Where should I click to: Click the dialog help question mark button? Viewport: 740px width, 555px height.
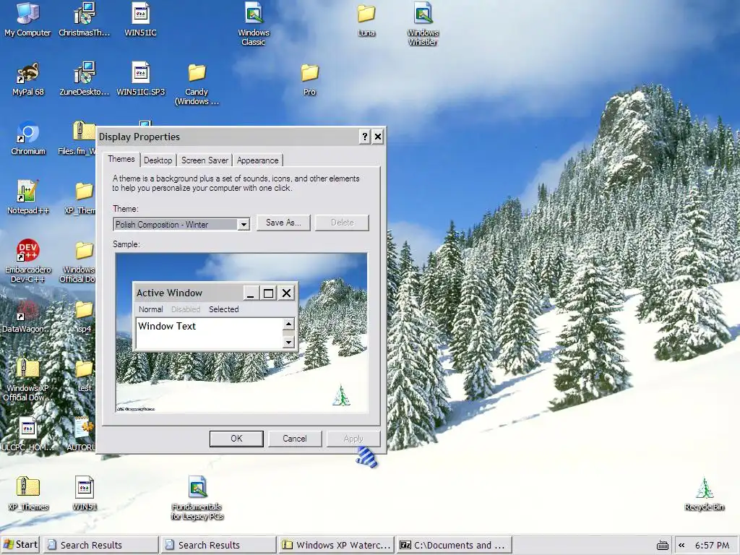pos(364,137)
